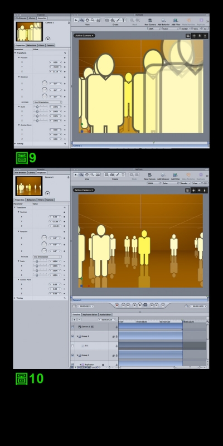Click the play button in the transport bar
This screenshot has width=223, height=446.
140,305
